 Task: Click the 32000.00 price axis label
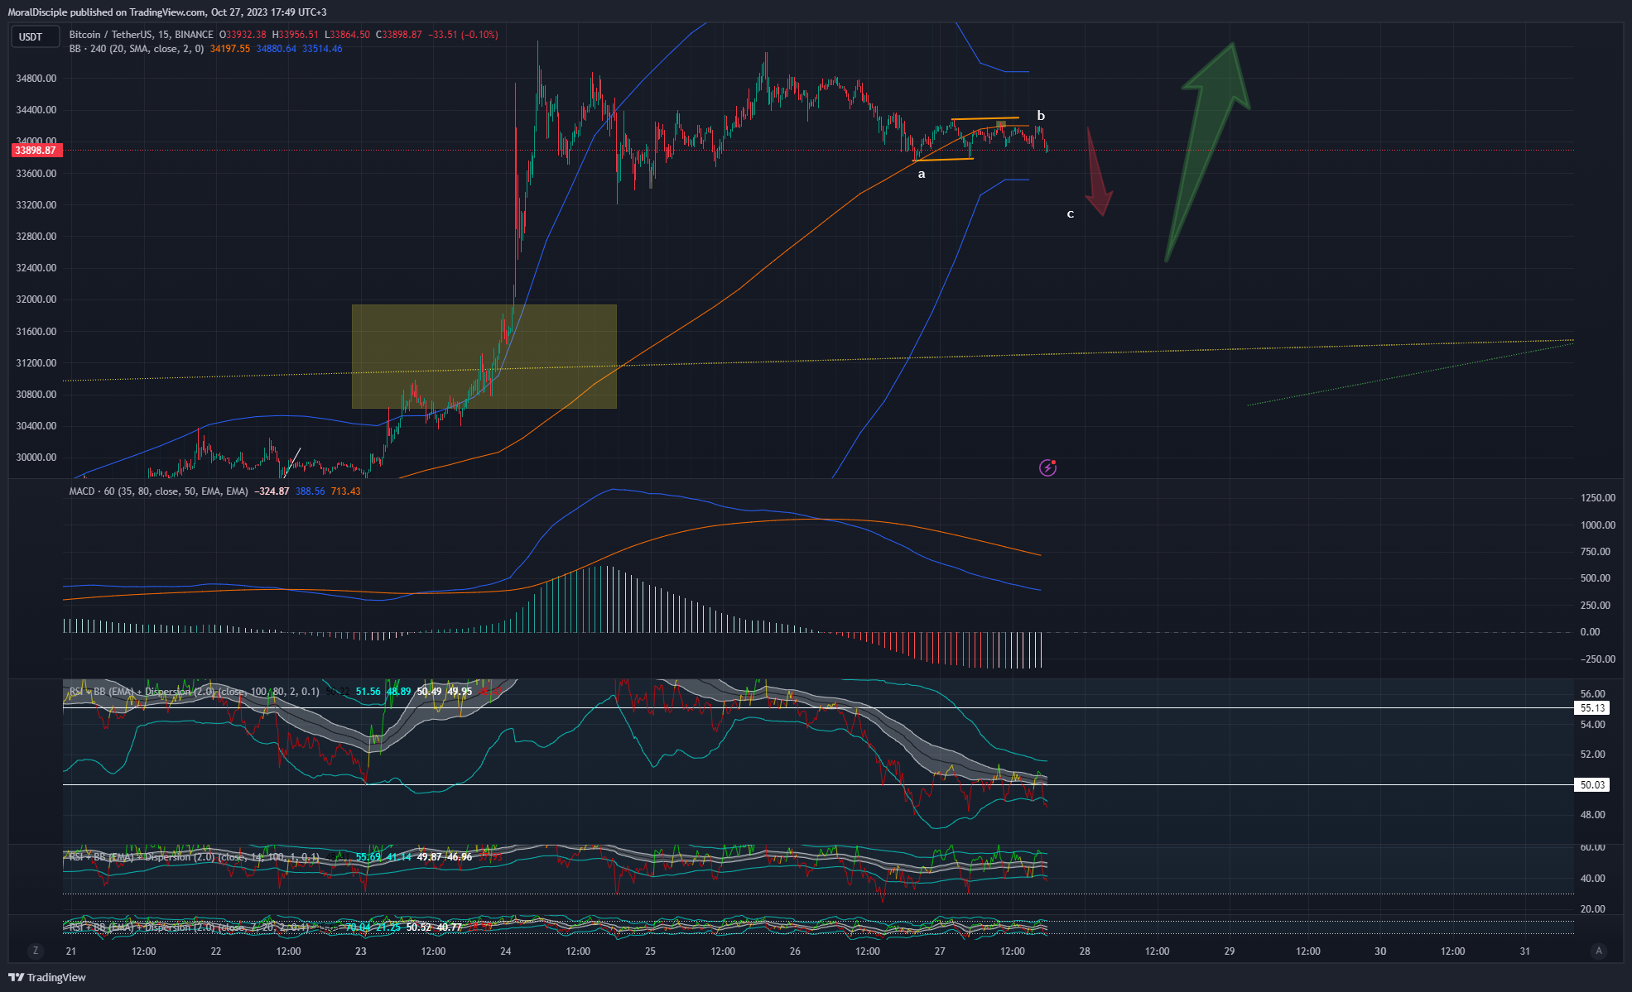pos(36,300)
